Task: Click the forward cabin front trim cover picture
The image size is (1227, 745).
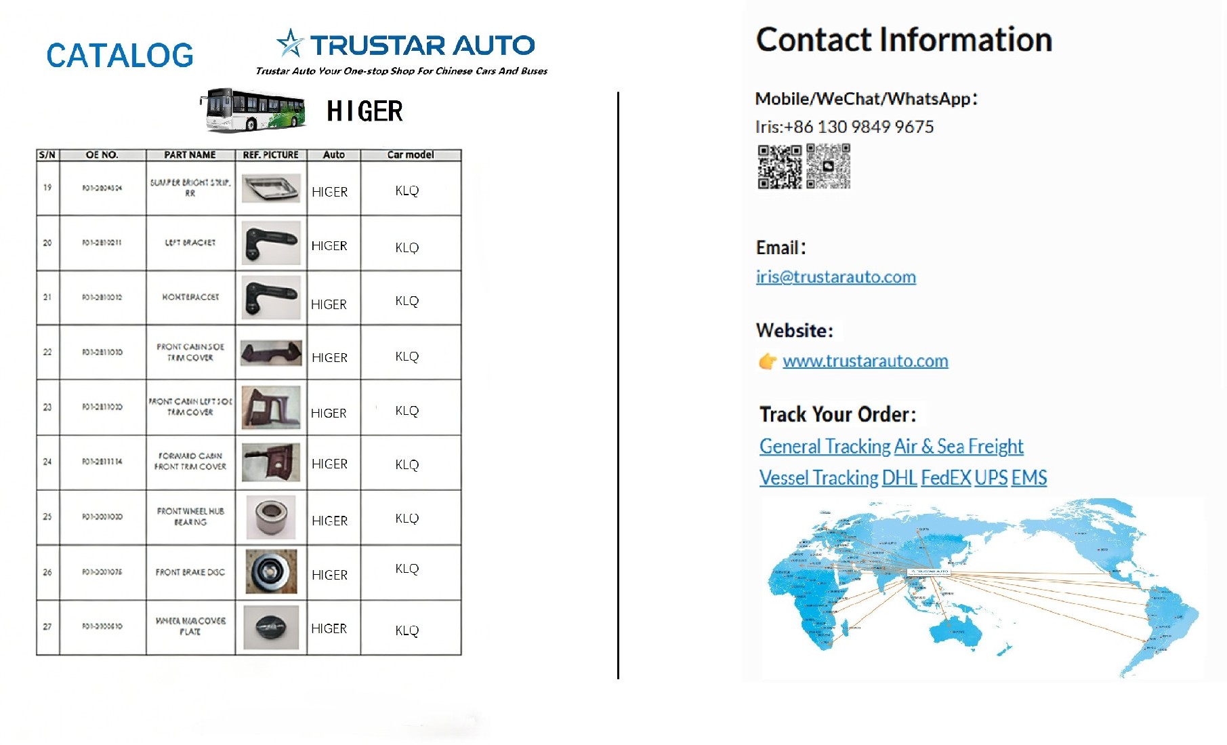Action: (x=271, y=462)
